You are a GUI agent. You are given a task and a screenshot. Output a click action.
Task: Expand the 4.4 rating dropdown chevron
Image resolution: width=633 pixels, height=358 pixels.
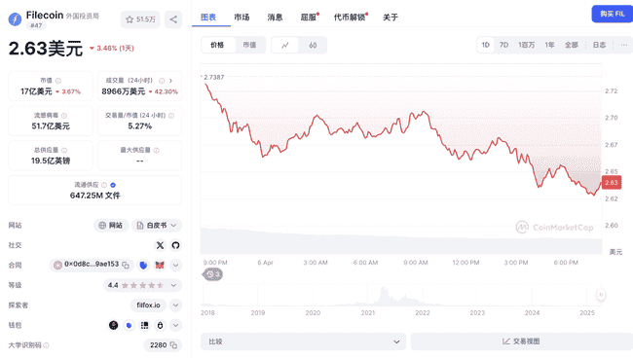173,285
